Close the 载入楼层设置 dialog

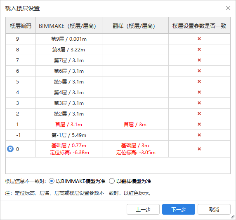(228, 8)
